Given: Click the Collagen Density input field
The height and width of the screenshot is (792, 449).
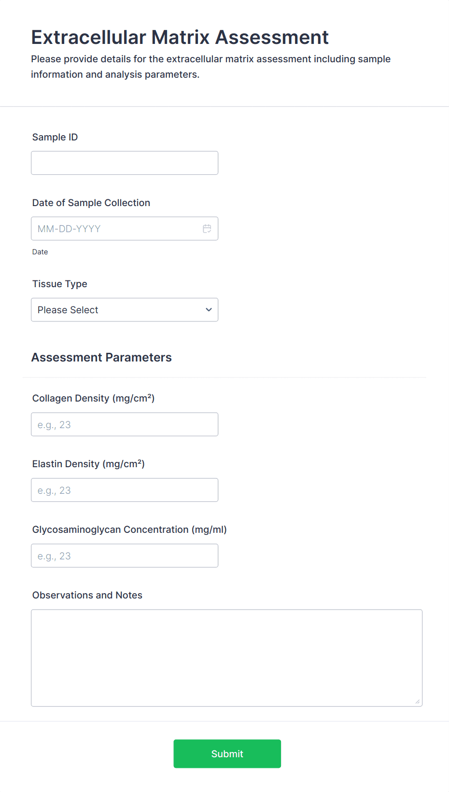Looking at the screenshot, I should point(125,424).
